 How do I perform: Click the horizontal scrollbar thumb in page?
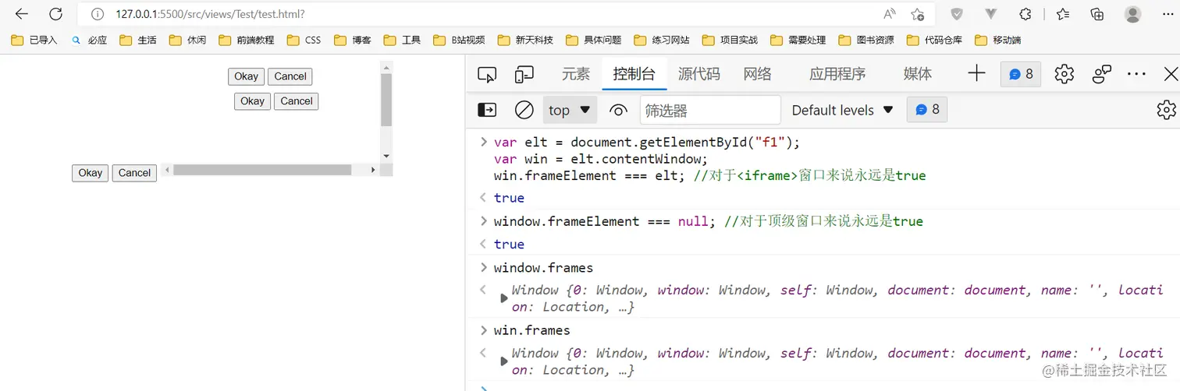(262, 170)
